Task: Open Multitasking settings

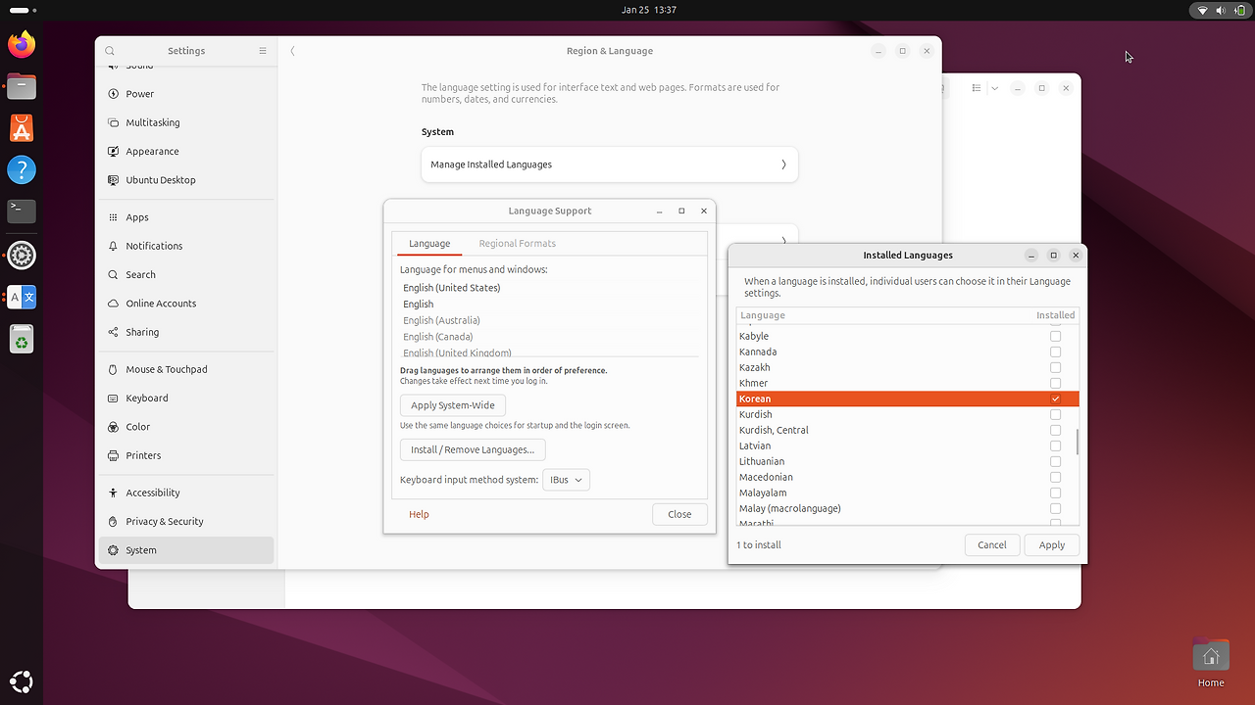Action: click(186, 122)
